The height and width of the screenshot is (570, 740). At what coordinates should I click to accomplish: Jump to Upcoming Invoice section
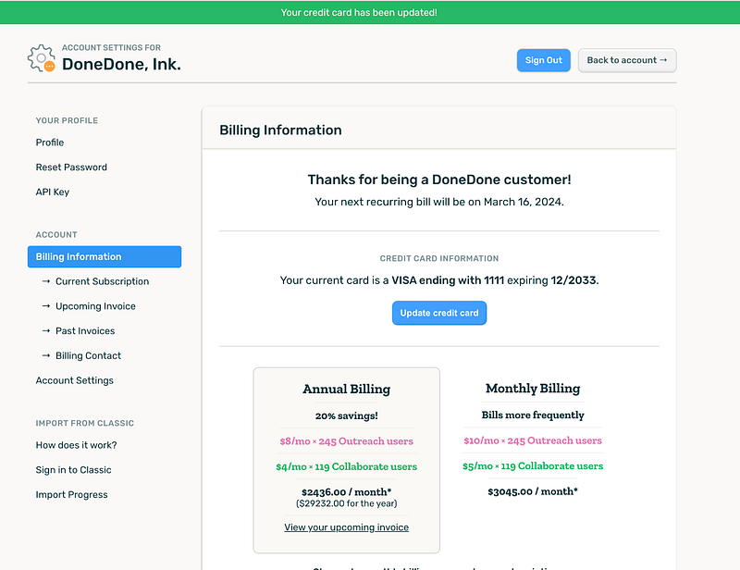point(95,306)
